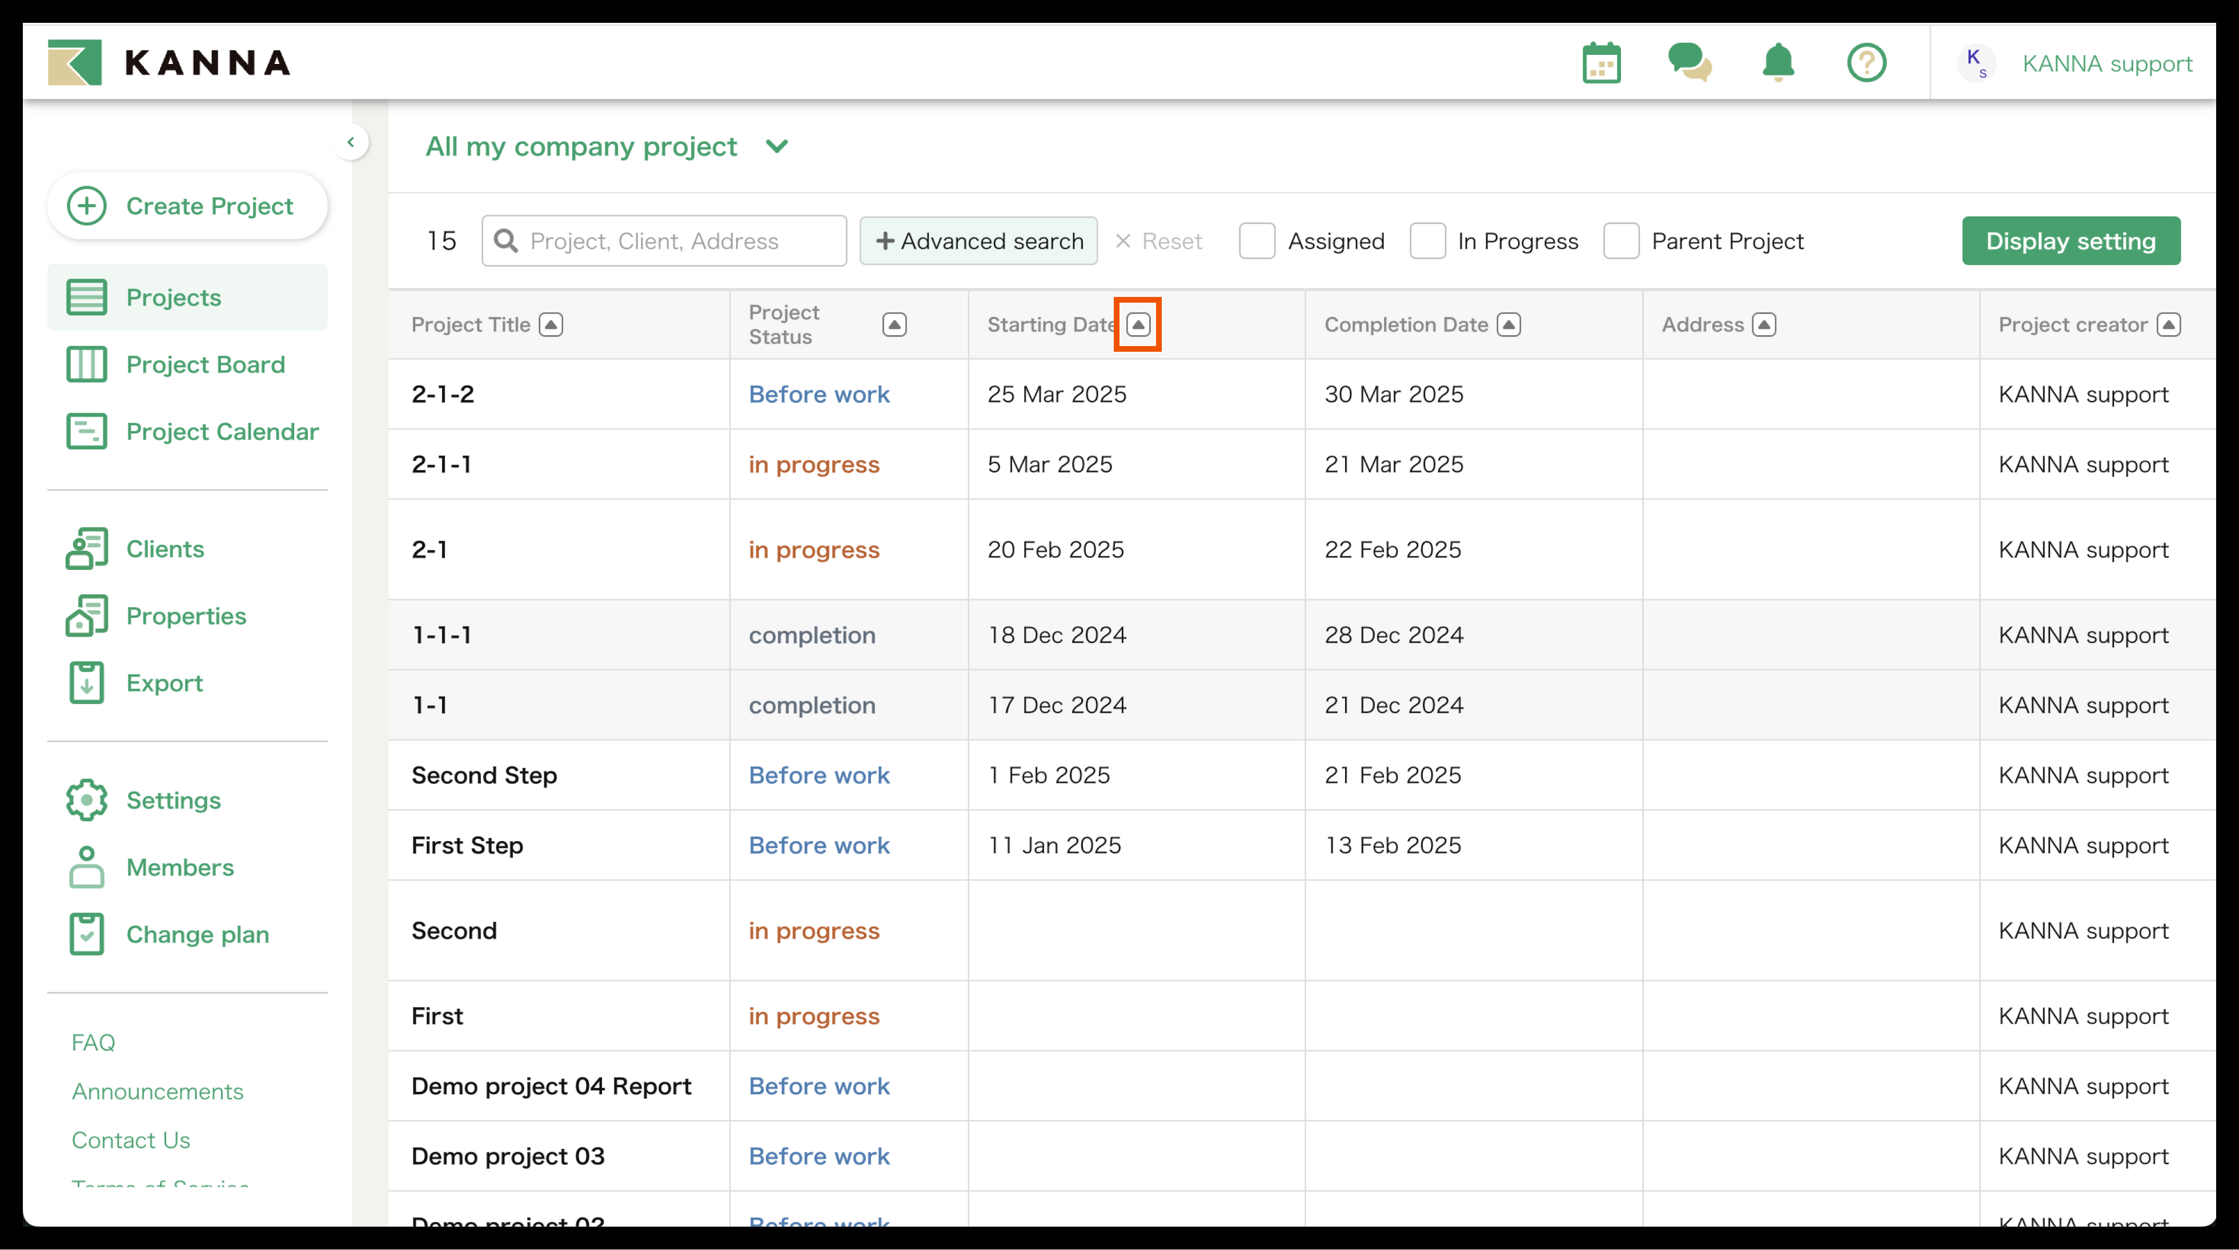Sort by Starting Date arrow icon
The height and width of the screenshot is (1250, 2239).
coord(1138,324)
